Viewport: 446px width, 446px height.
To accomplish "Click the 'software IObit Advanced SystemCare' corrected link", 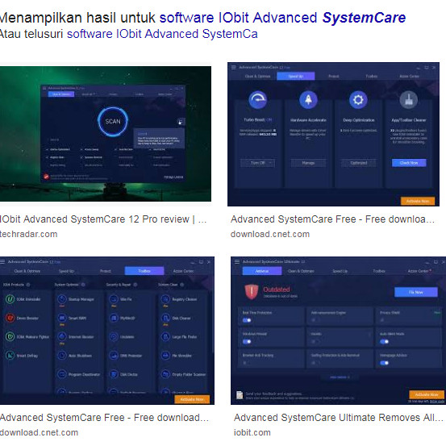I will (x=282, y=18).
